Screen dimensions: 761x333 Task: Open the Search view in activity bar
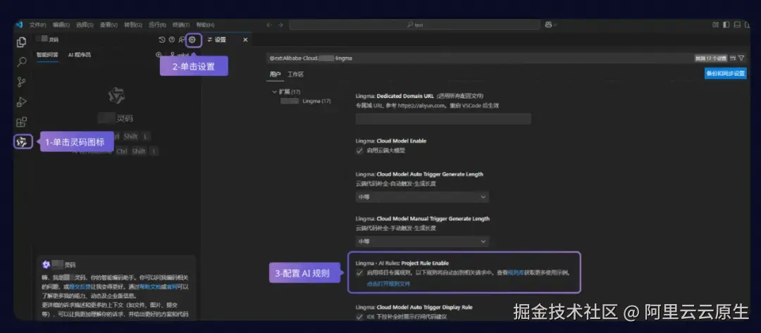point(21,62)
